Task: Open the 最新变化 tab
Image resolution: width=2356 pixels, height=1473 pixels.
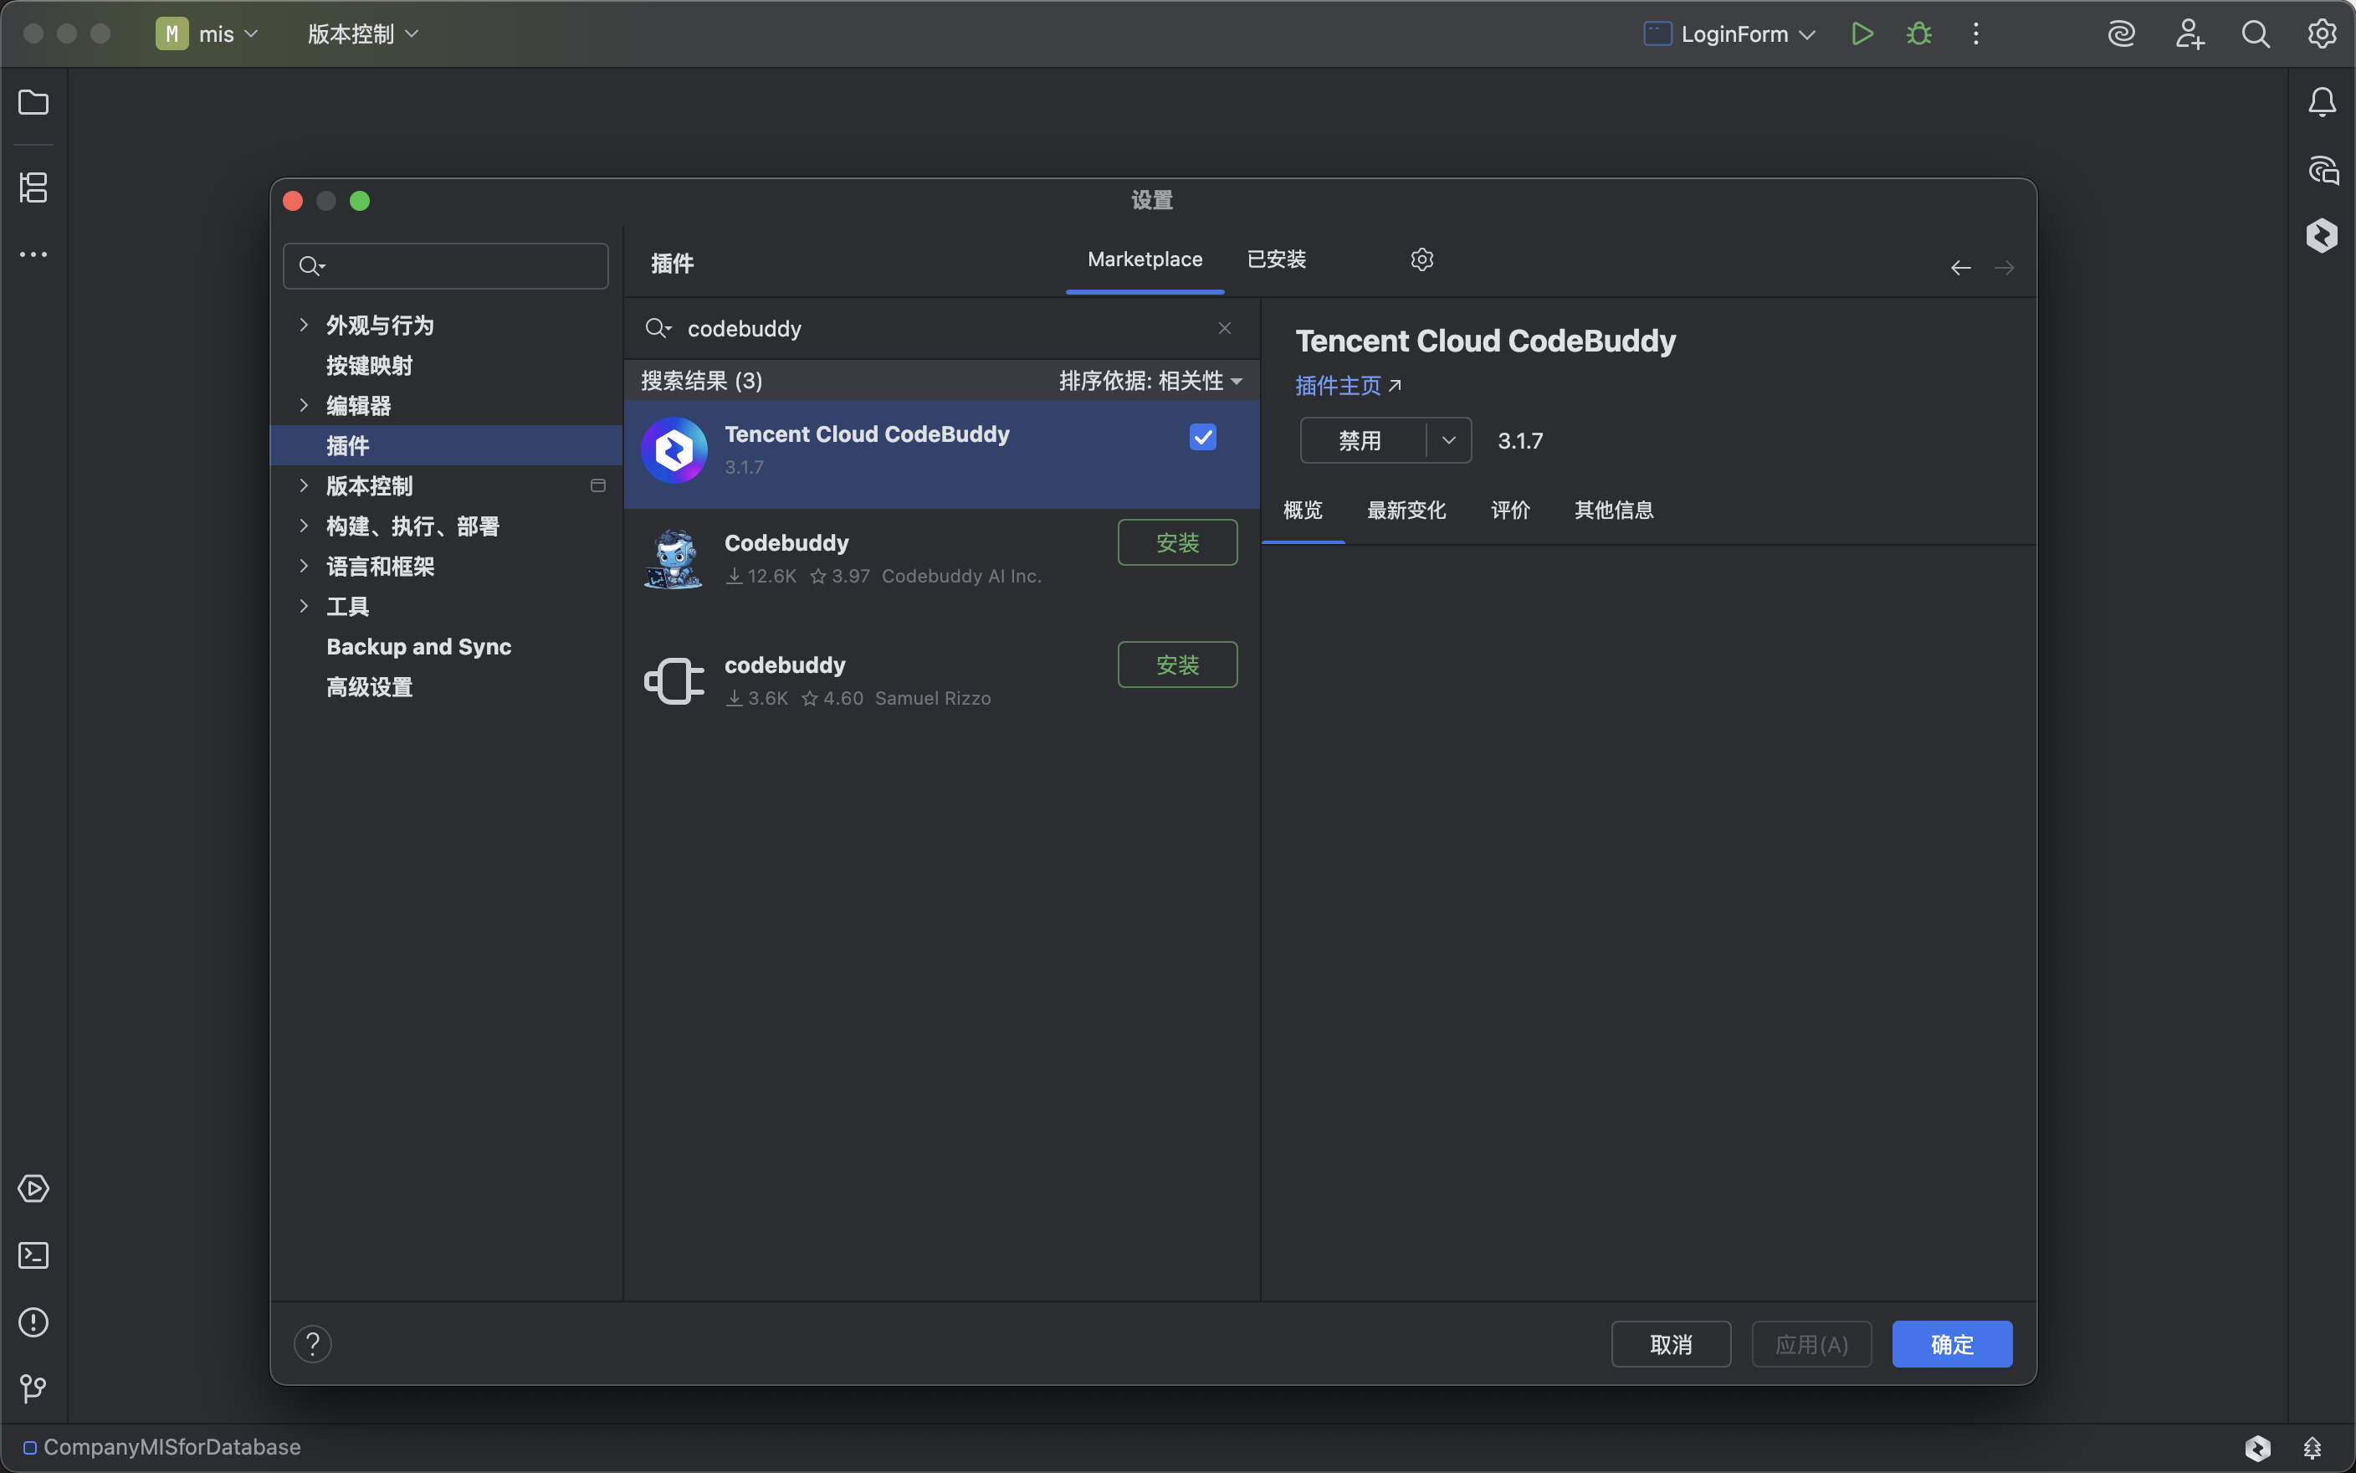Action: coord(1406,511)
